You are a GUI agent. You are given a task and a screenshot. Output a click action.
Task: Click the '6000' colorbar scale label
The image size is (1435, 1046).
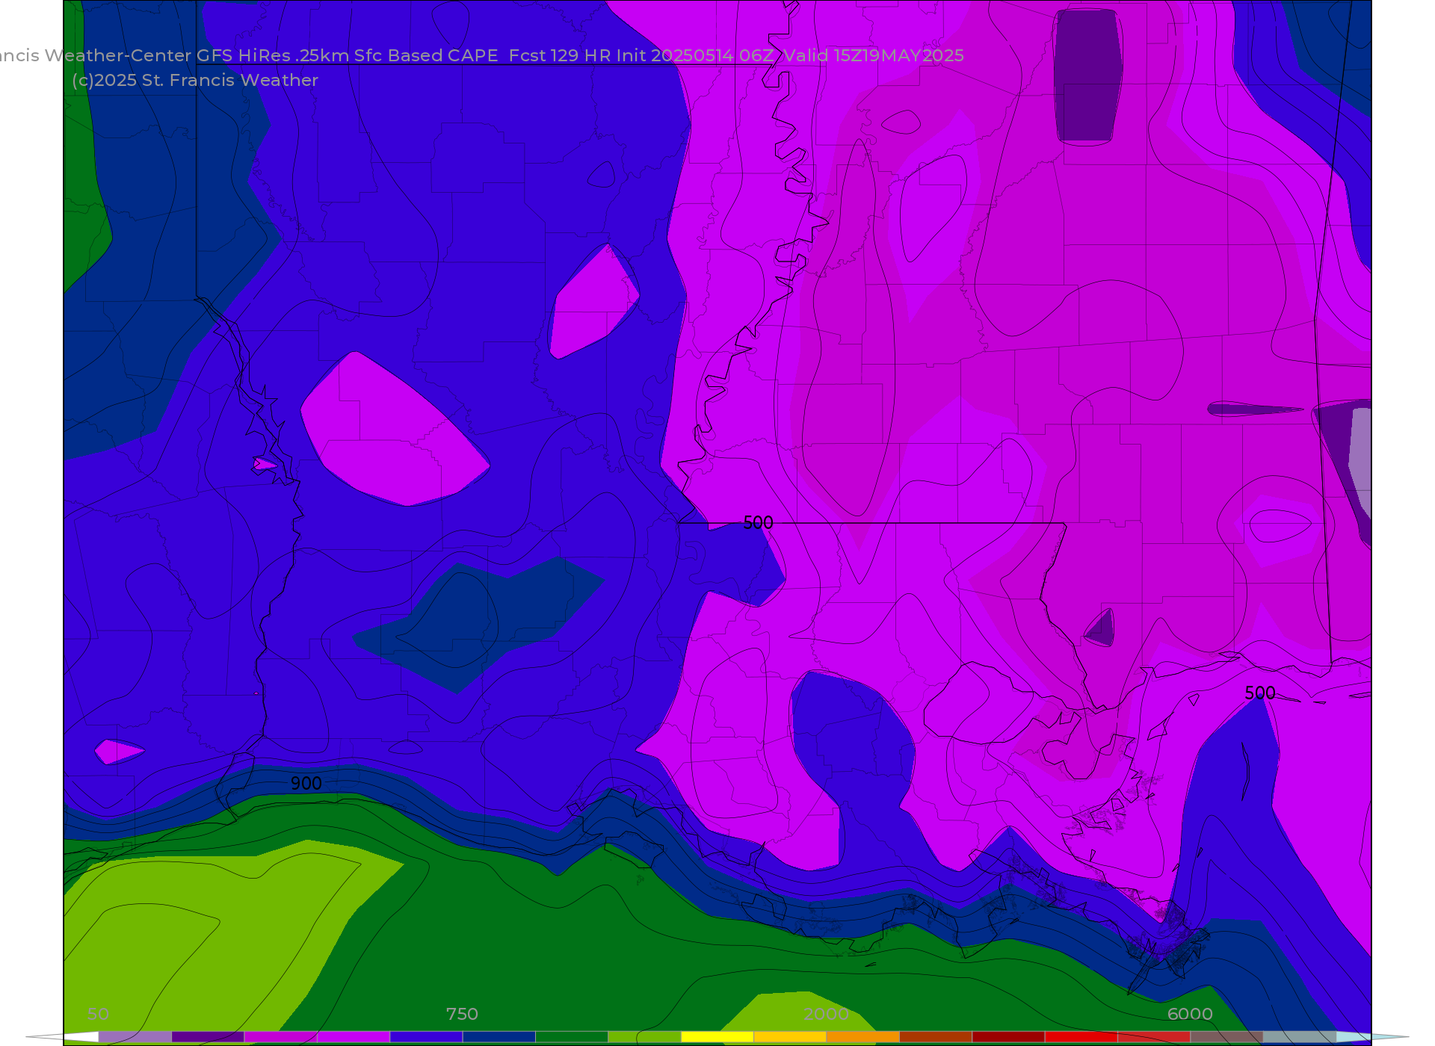[1190, 1014]
